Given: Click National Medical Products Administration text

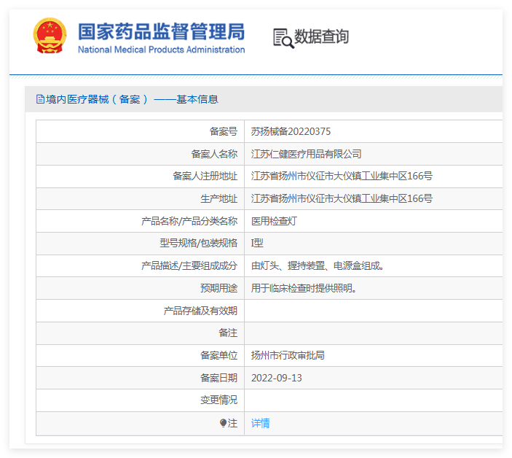Looking at the screenshot, I should tap(161, 50).
